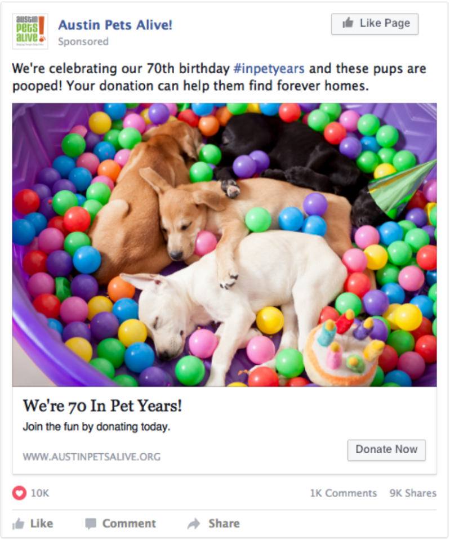
Task: Click the headline We're 70 In Pet Years!
Action: pos(103,406)
